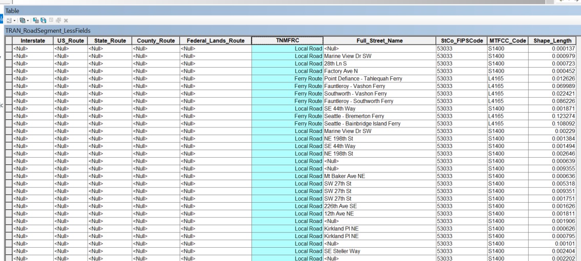Click the SE Steller Way cell
This screenshot has height=261, width=581.
tap(380, 251)
